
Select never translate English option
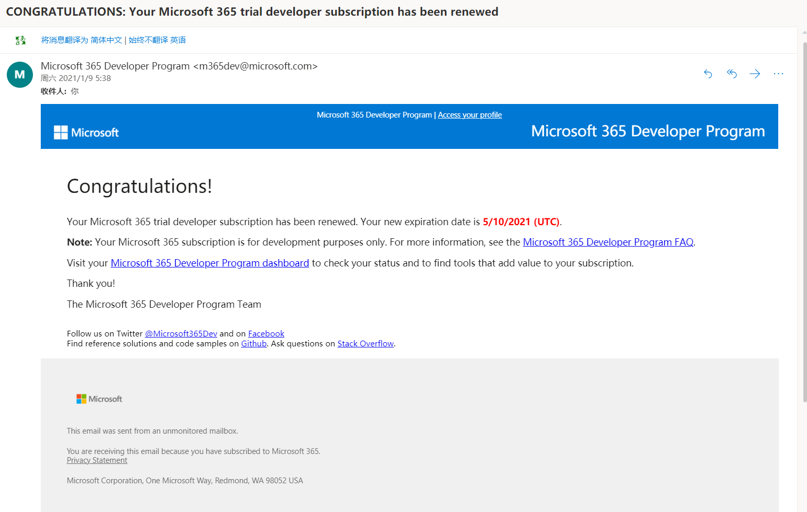tap(157, 40)
